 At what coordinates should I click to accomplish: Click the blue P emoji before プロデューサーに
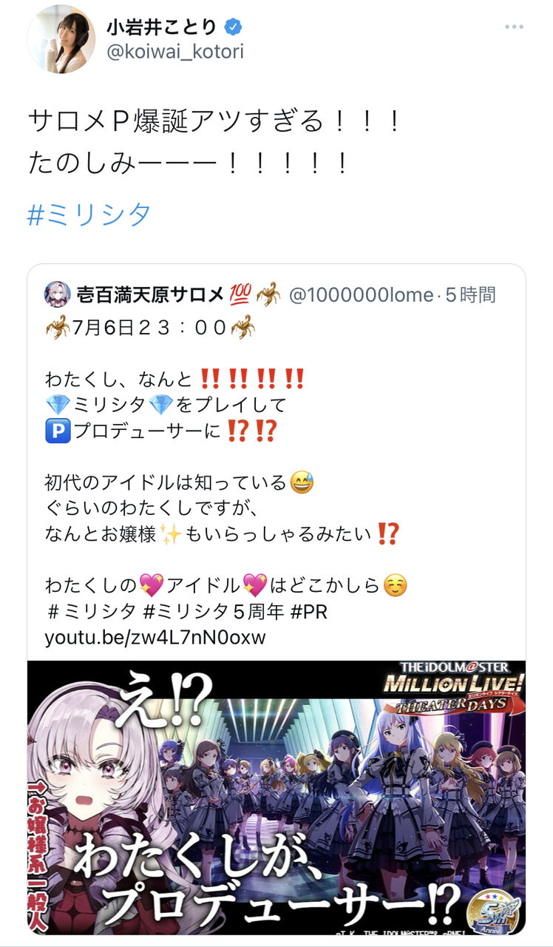[x=56, y=431]
